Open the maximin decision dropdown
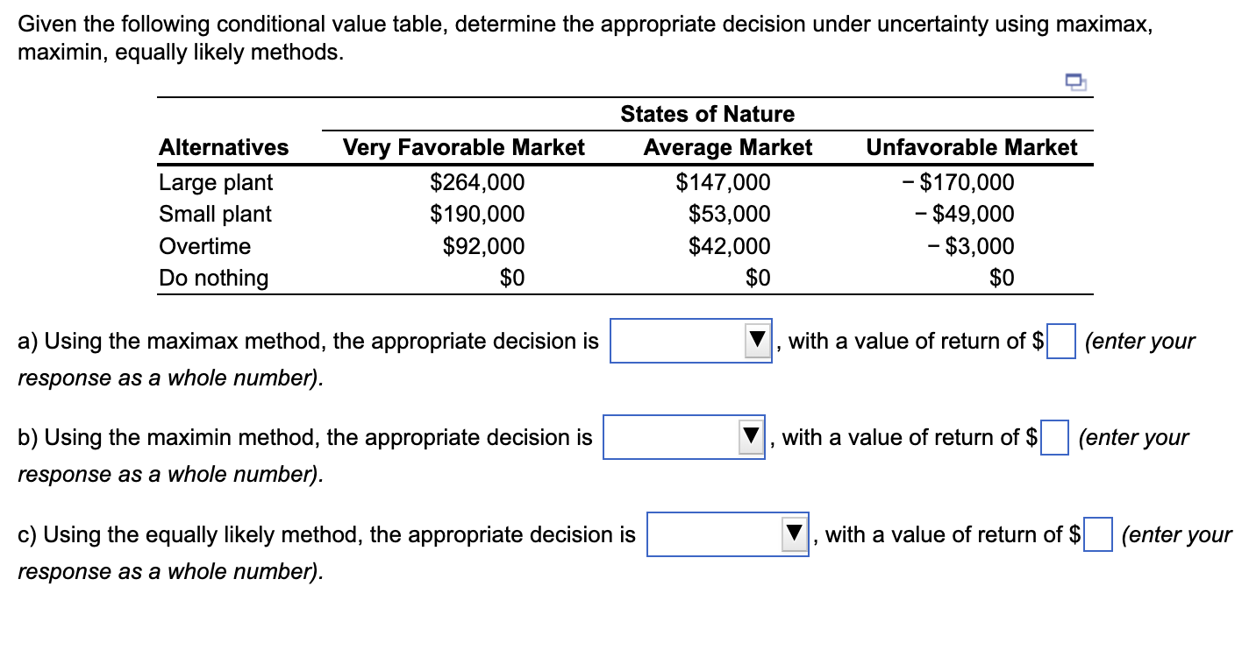The image size is (1242, 664). [x=682, y=438]
